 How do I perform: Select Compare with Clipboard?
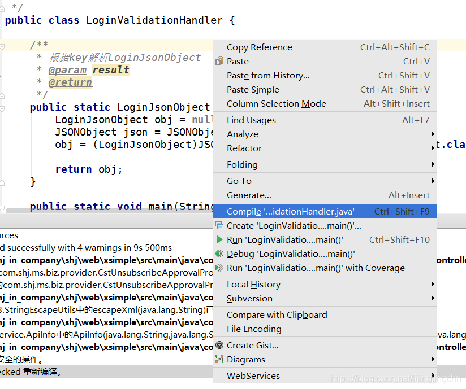tap(325, 314)
